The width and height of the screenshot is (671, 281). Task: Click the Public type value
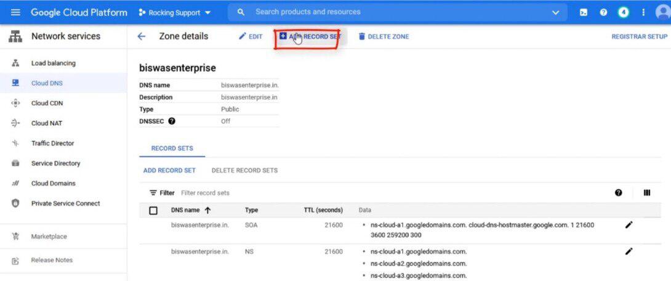tap(230, 109)
